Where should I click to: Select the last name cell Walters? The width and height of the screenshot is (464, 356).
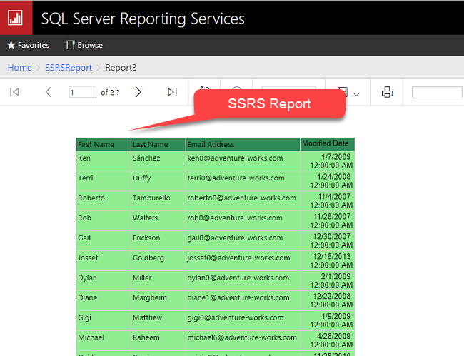[158, 221]
